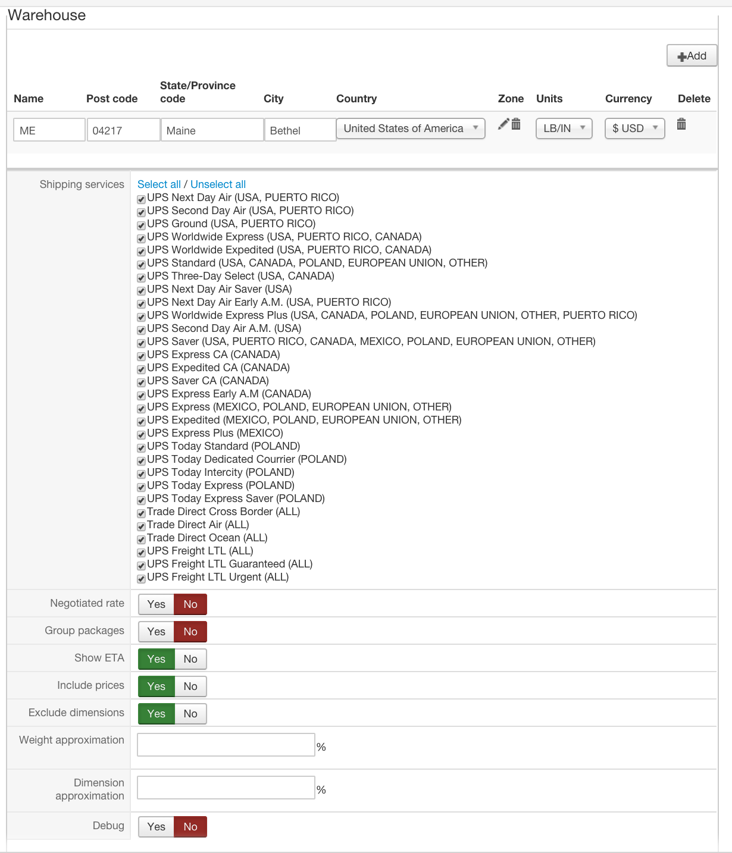Uncheck Trade Direct Ocean checkbox
This screenshot has width=732, height=853.
pyautogui.click(x=142, y=539)
